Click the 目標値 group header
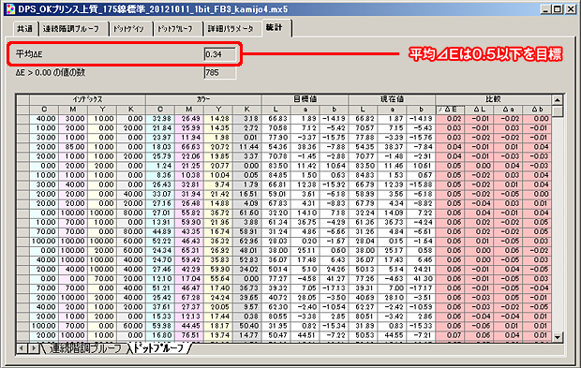581x368 pixels. (x=305, y=99)
